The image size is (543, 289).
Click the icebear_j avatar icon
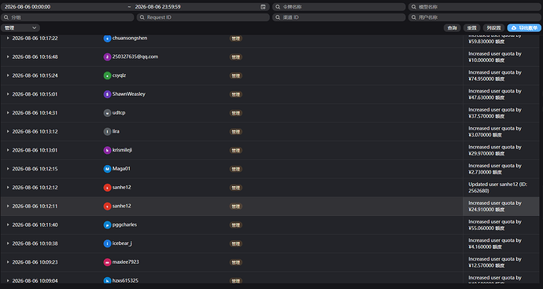(107, 243)
